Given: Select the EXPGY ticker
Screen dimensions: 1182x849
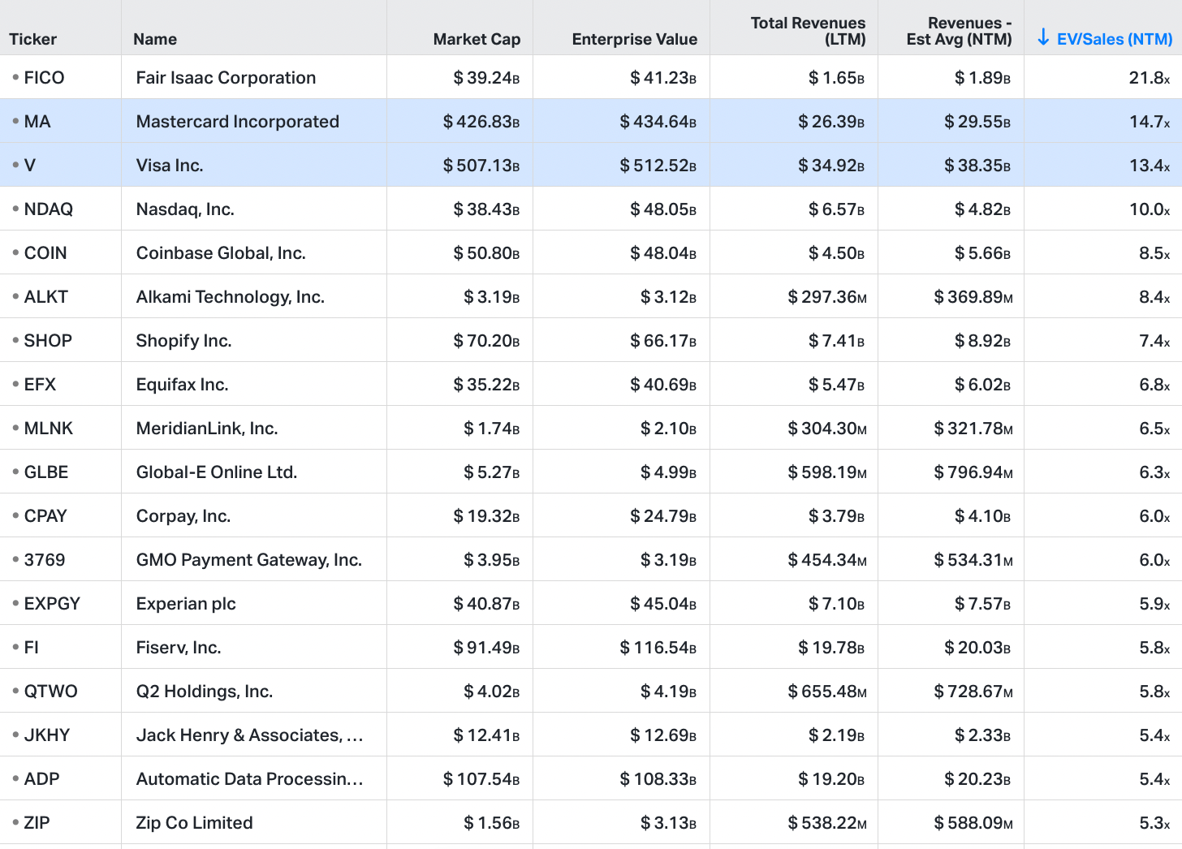Looking at the screenshot, I should click(x=52, y=604).
